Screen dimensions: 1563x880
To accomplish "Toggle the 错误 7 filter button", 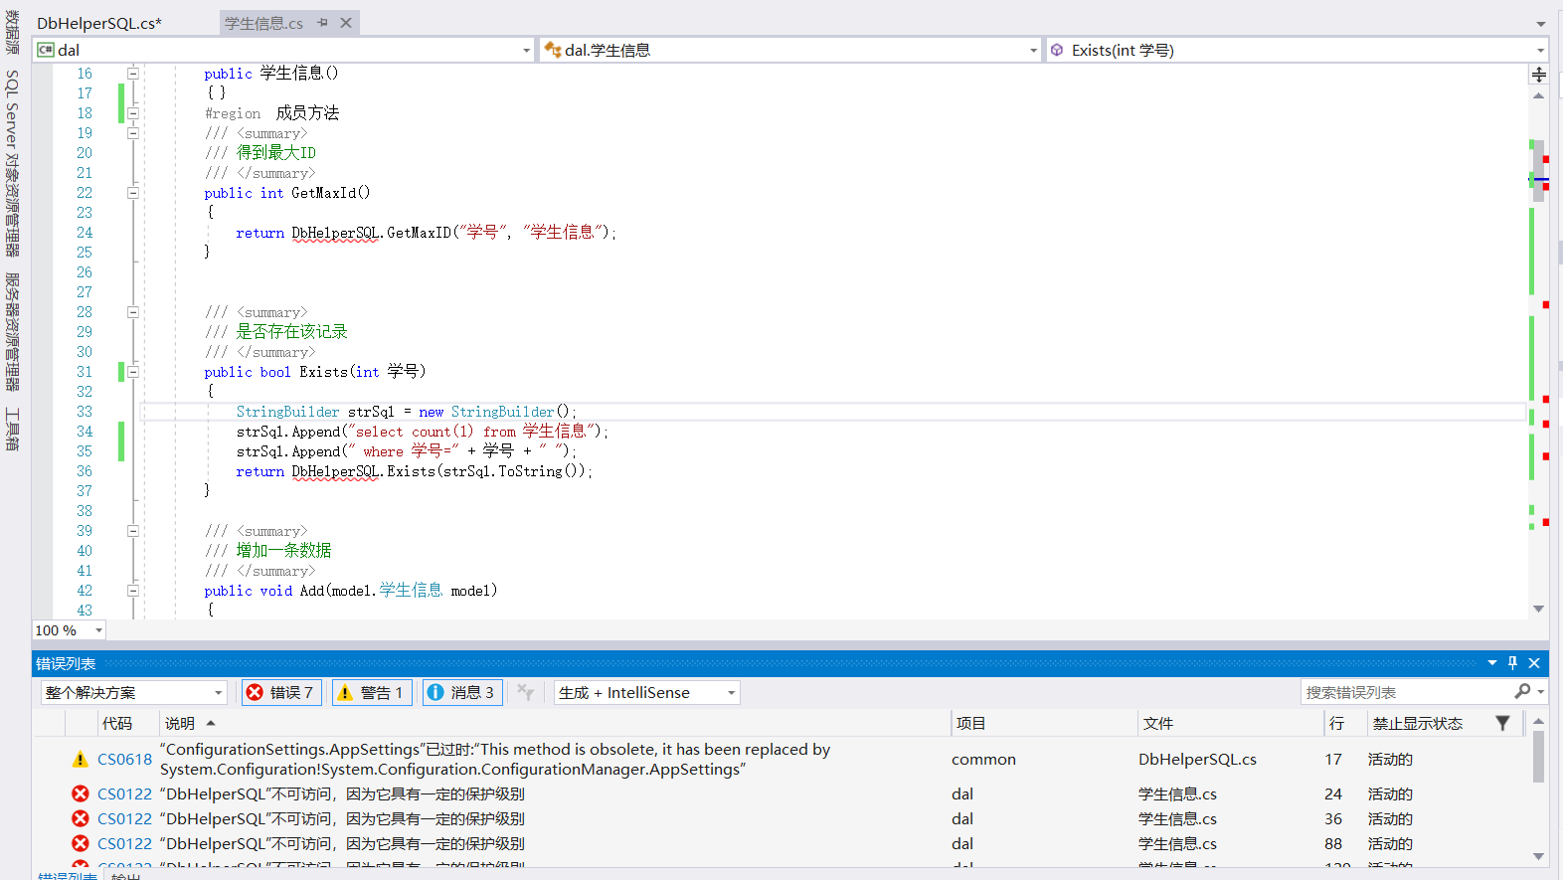I will click(x=281, y=692).
